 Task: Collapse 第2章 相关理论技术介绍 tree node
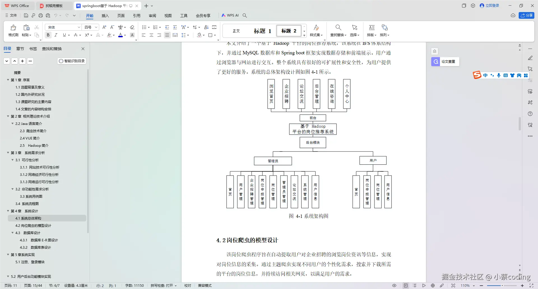click(x=8, y=116)
